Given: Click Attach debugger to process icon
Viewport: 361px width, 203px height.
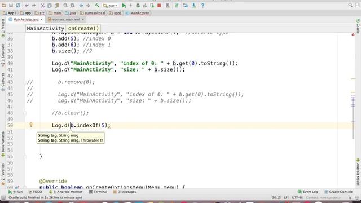Looking at the screenshot, I should [x=152, y=5].
